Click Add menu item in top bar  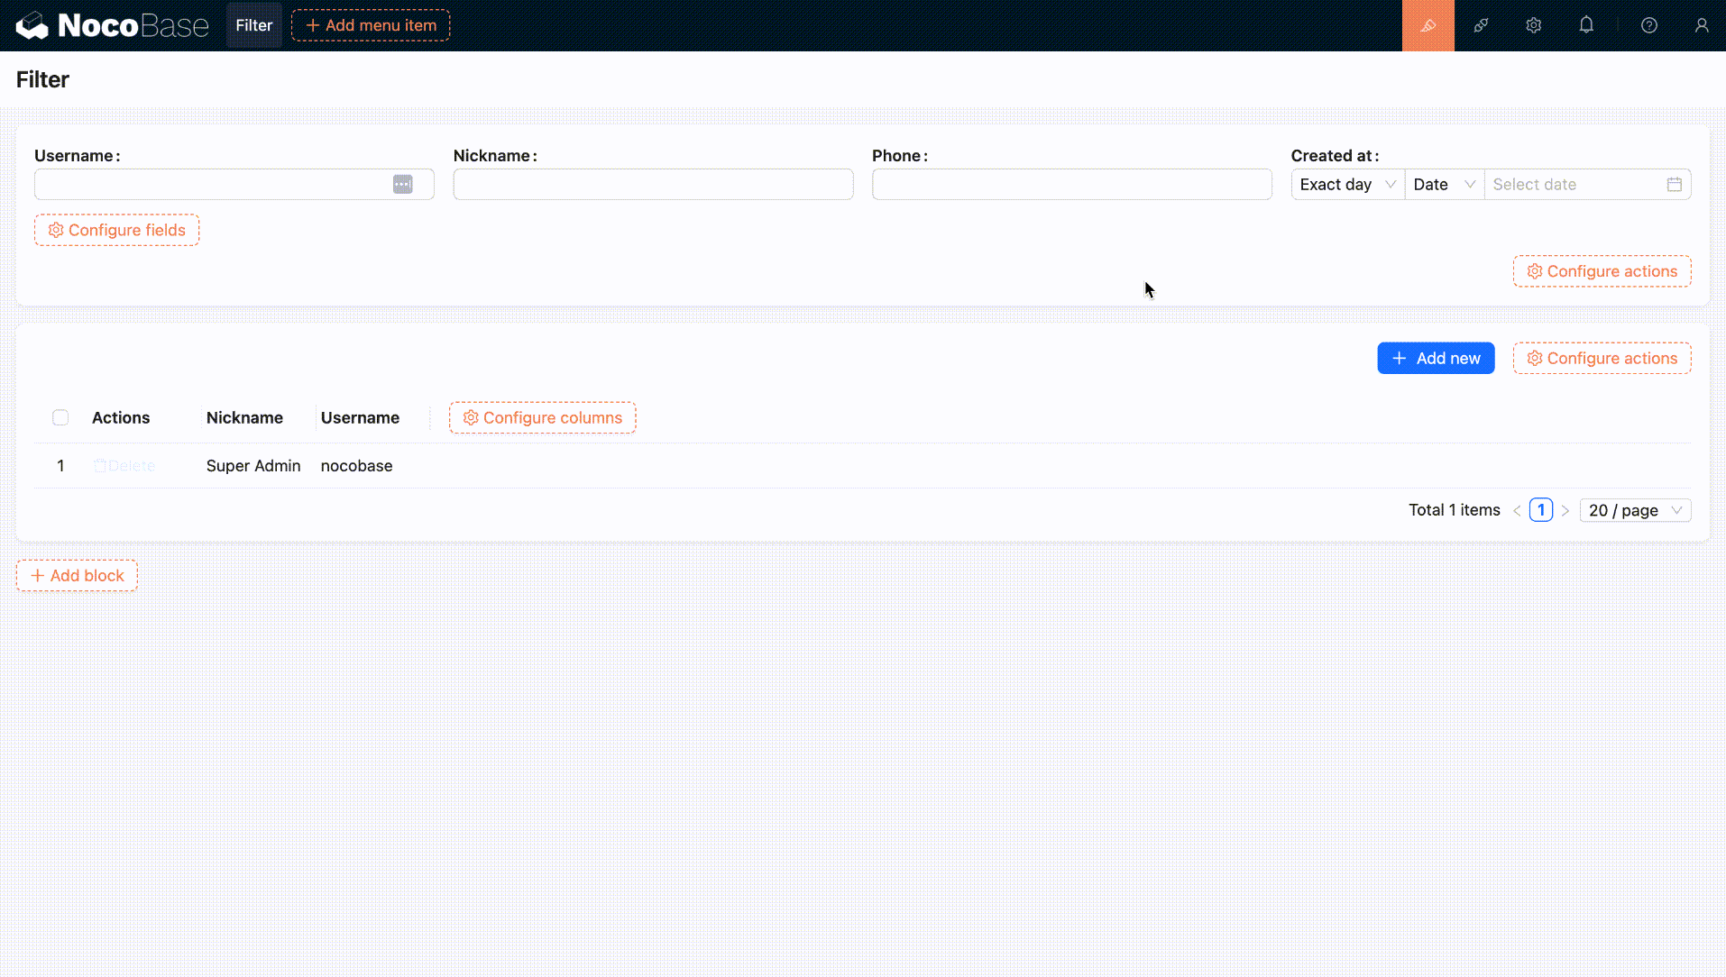coord(370,24)
